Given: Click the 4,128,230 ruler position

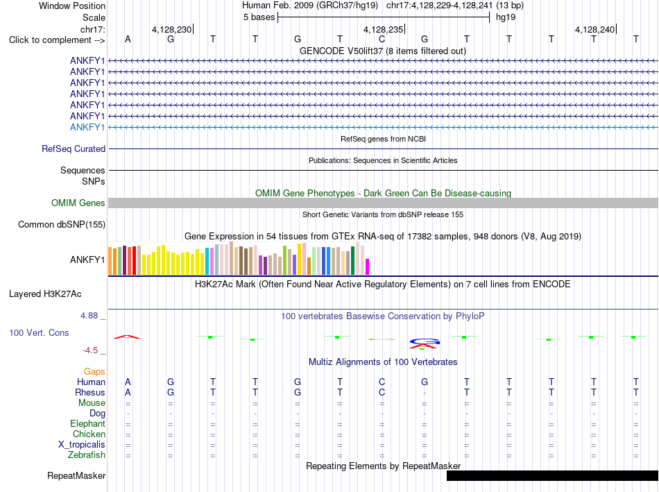Looking at the screenshot, I should (171, 29).
